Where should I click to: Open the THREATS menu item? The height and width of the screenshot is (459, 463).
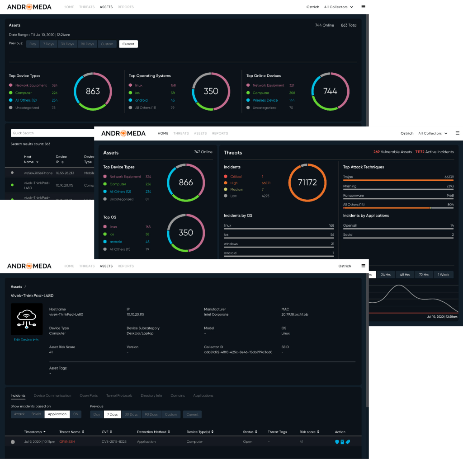(x=86, y=266)
